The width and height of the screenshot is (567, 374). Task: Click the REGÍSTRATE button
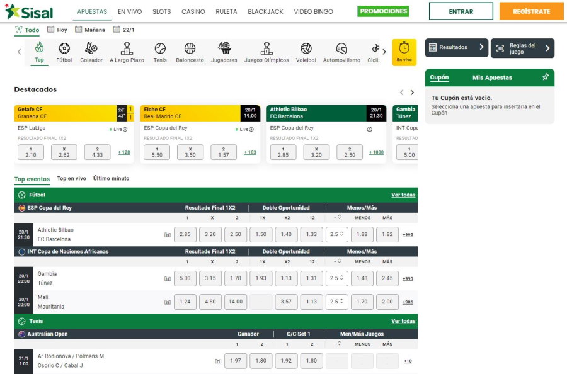point(531,11)
